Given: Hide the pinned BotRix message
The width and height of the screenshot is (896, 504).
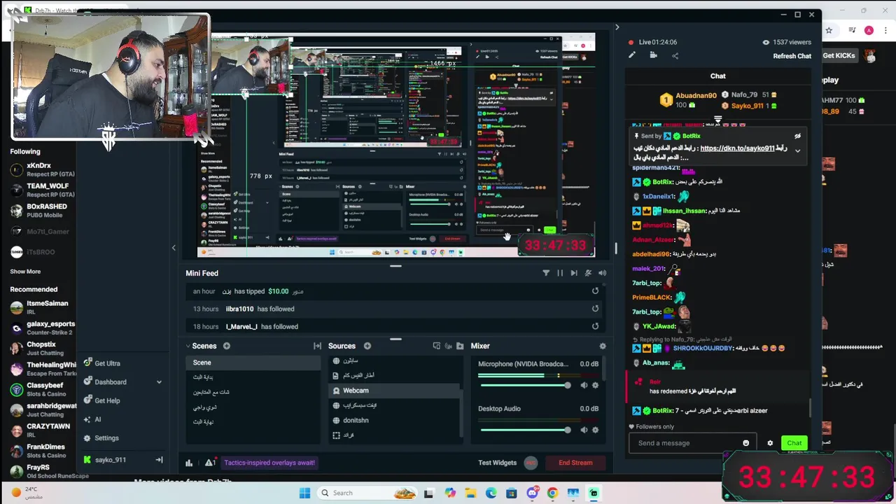Looking at the screenshot, I should tap(797, 136).
